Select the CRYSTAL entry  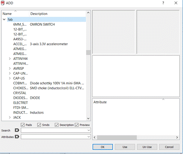click(20, 93)
